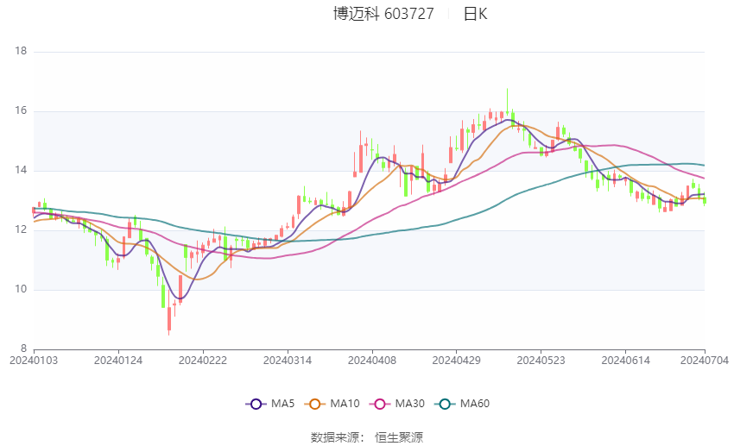Screen dimensions: 734x446
Task: Click the 数据来源 恒生聚源 source text
Action: point(367,437)
